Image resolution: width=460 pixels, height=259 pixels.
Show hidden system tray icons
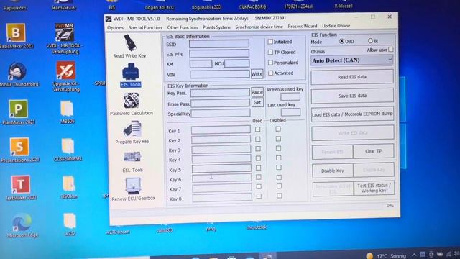pos(414,255)
